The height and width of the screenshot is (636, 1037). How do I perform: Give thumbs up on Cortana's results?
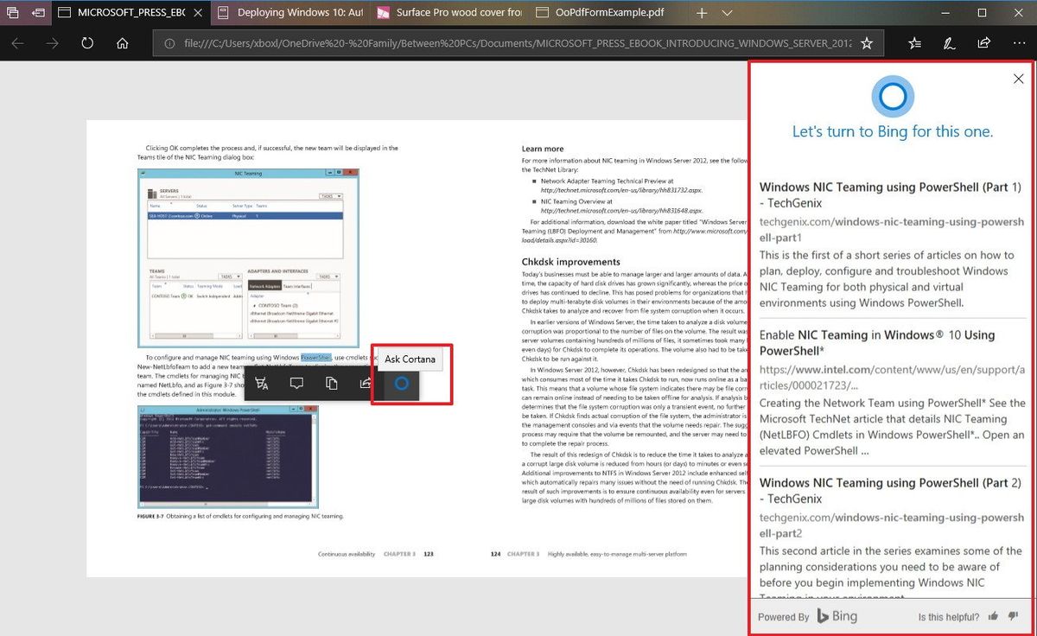tap(993, 616)
